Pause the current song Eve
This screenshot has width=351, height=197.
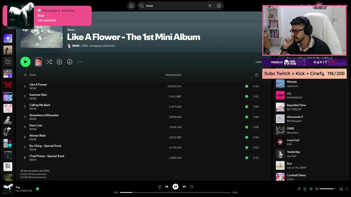pos(175,187)
